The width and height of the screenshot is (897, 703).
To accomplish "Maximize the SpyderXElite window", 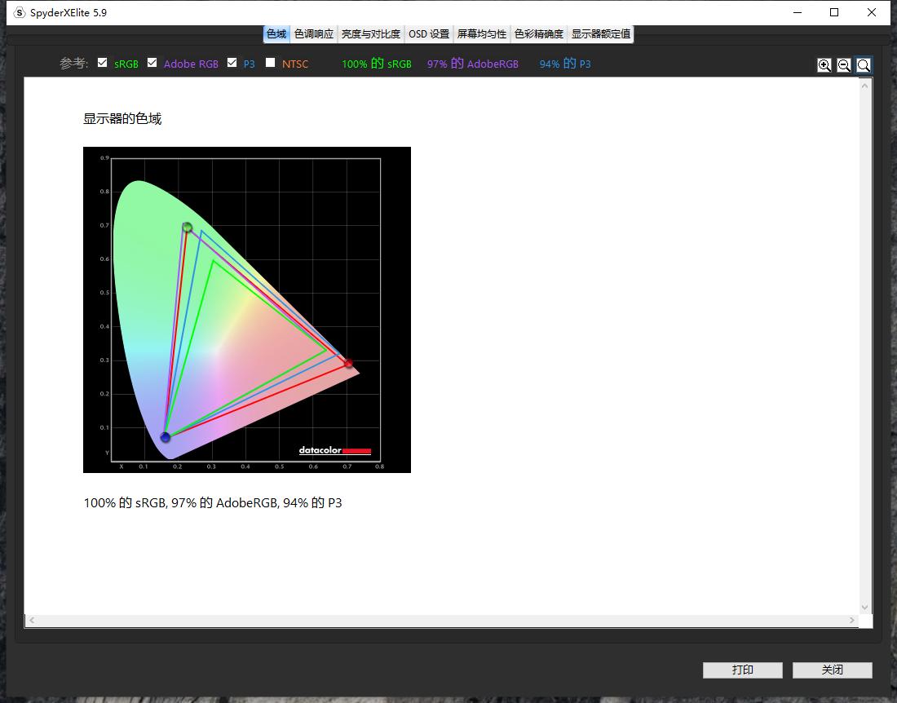I will (x=834, y=12).
